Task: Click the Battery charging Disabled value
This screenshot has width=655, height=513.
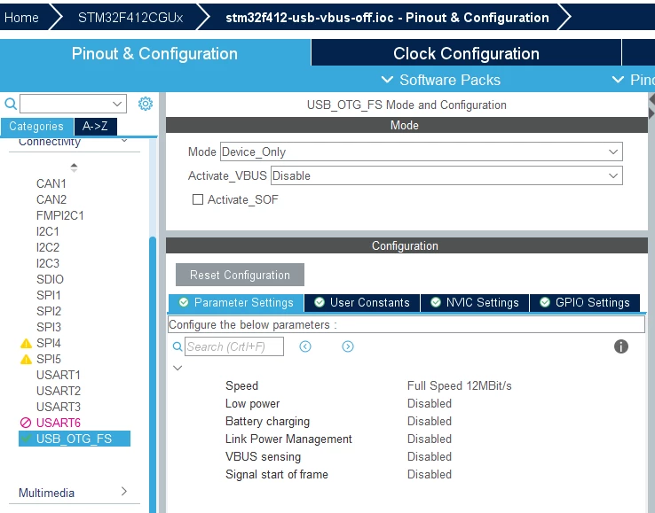Action: (x=430, y=421)
